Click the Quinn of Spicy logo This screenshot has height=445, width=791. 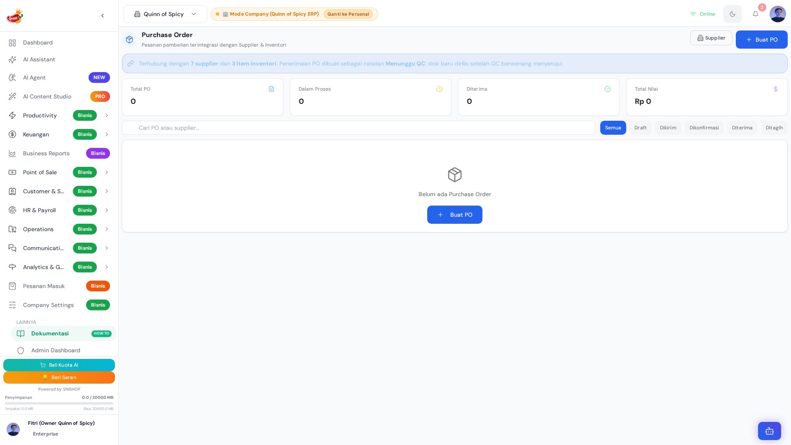coord(15,16)
